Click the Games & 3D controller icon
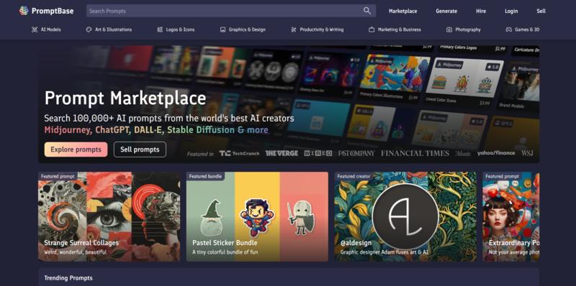This screenshot has width=576, height=286. pyautogui.click(x=509, y=29)
